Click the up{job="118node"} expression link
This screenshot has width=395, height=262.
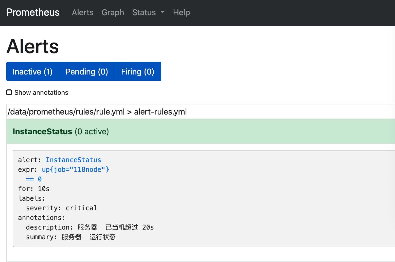click(76, 170)
